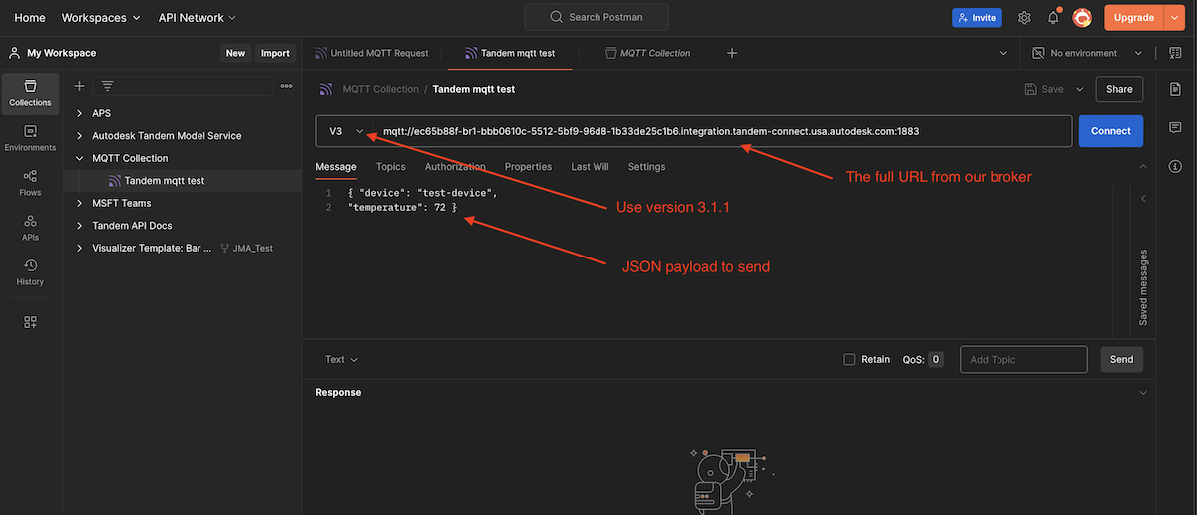Click the Upgrade button
Image resolution: width=1197 pixels, height=515 pixels.
(x=1134, y=17)
